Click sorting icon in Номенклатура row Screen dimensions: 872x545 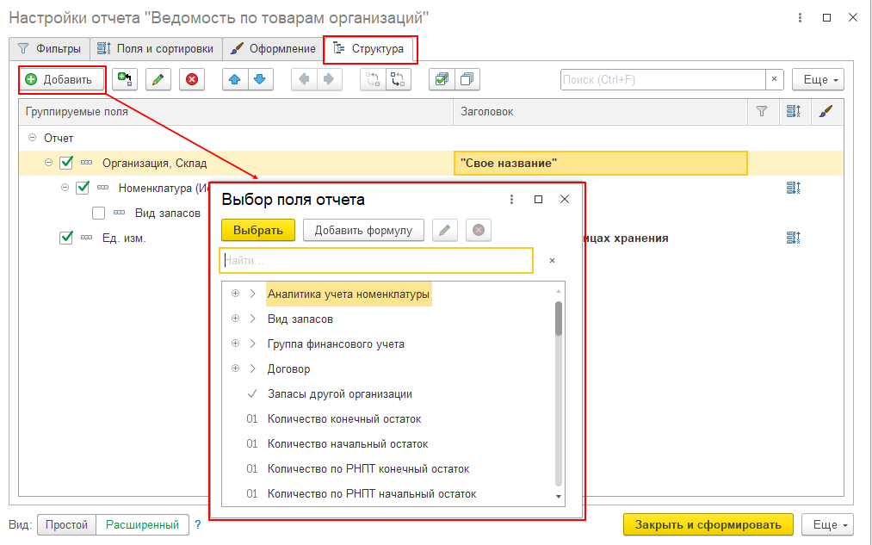(x=793, y=189)
